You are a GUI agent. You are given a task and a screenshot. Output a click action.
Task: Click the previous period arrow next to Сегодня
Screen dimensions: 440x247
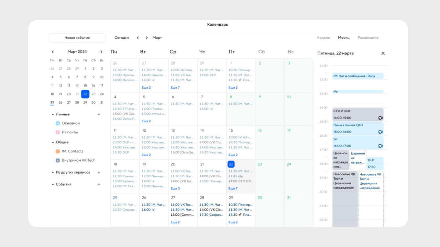pos(138,38)
